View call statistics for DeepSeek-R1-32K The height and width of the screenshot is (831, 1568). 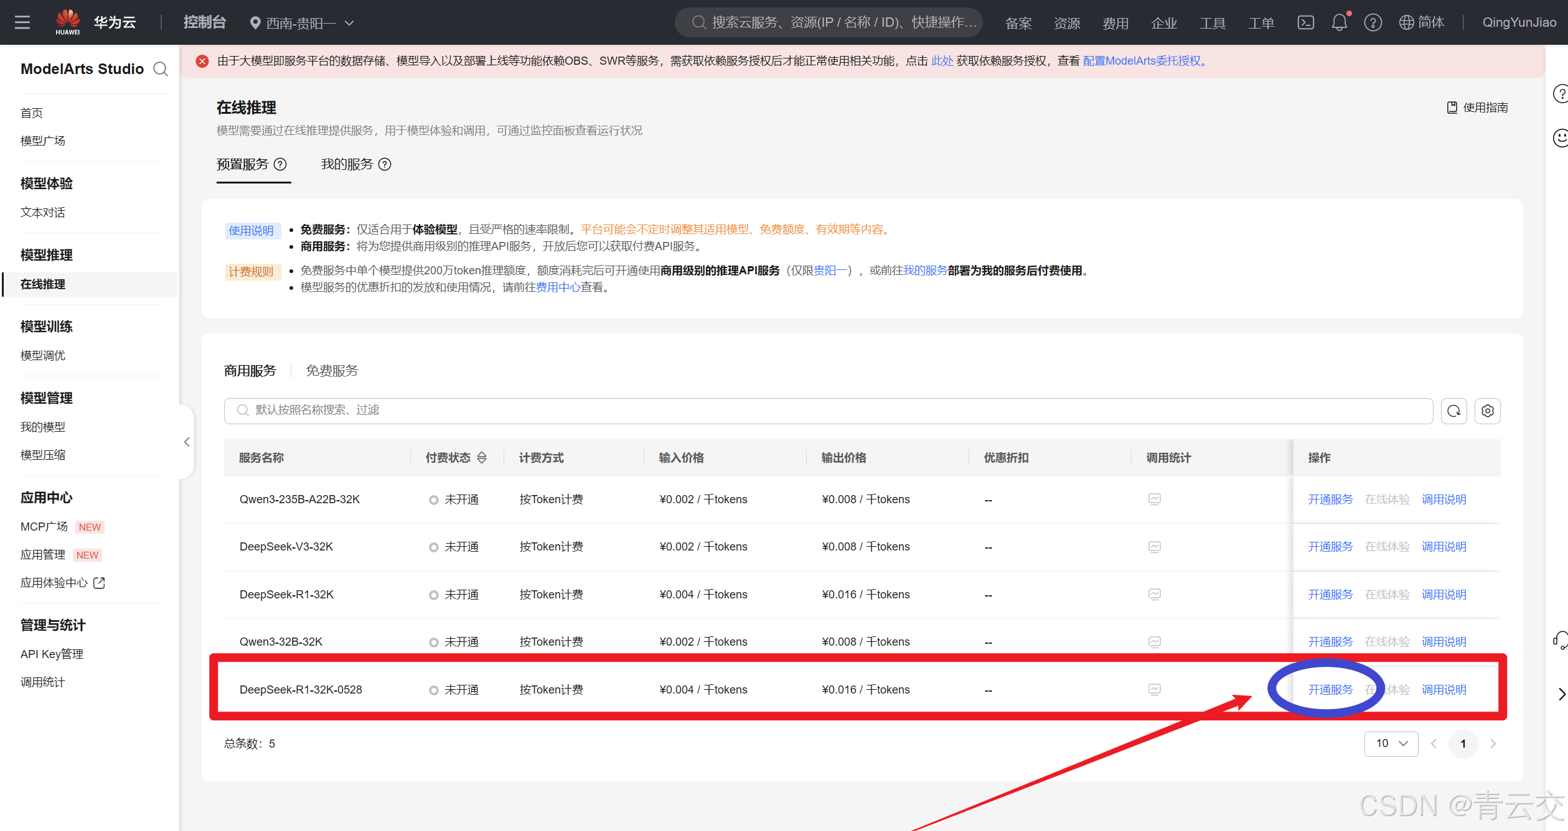click(1155, 595)
